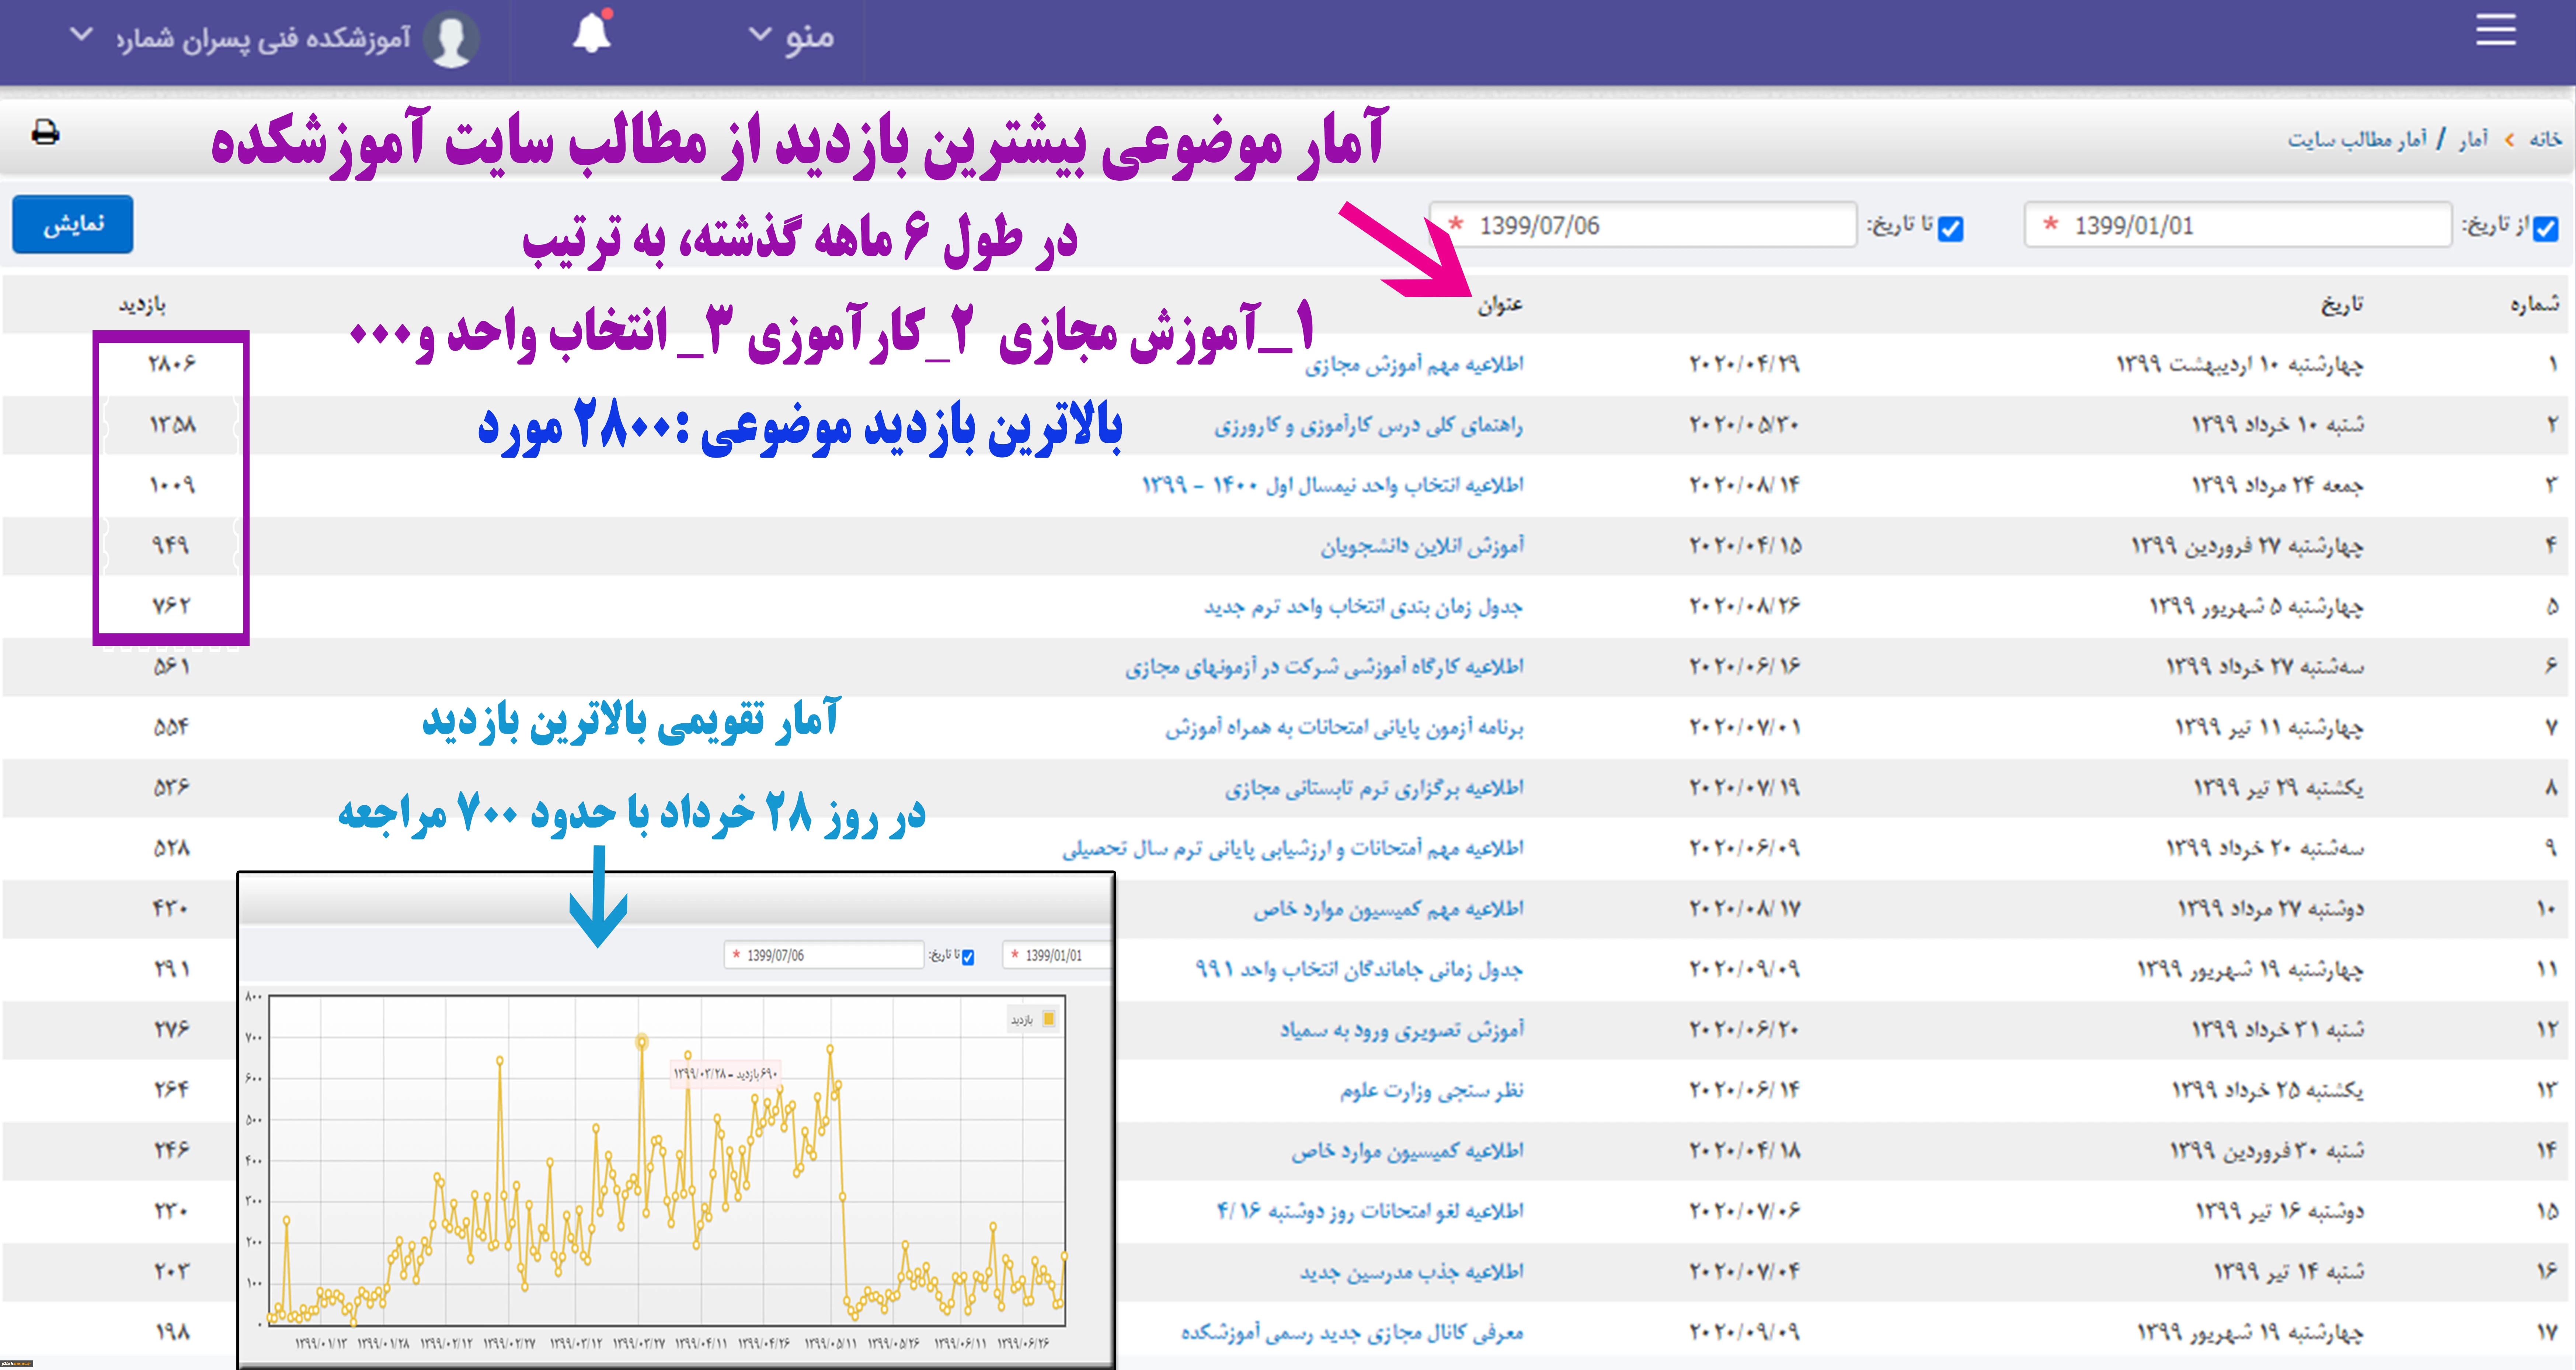Click the تاریخ column header
2576x1370 pixels.
point(2342,304)
